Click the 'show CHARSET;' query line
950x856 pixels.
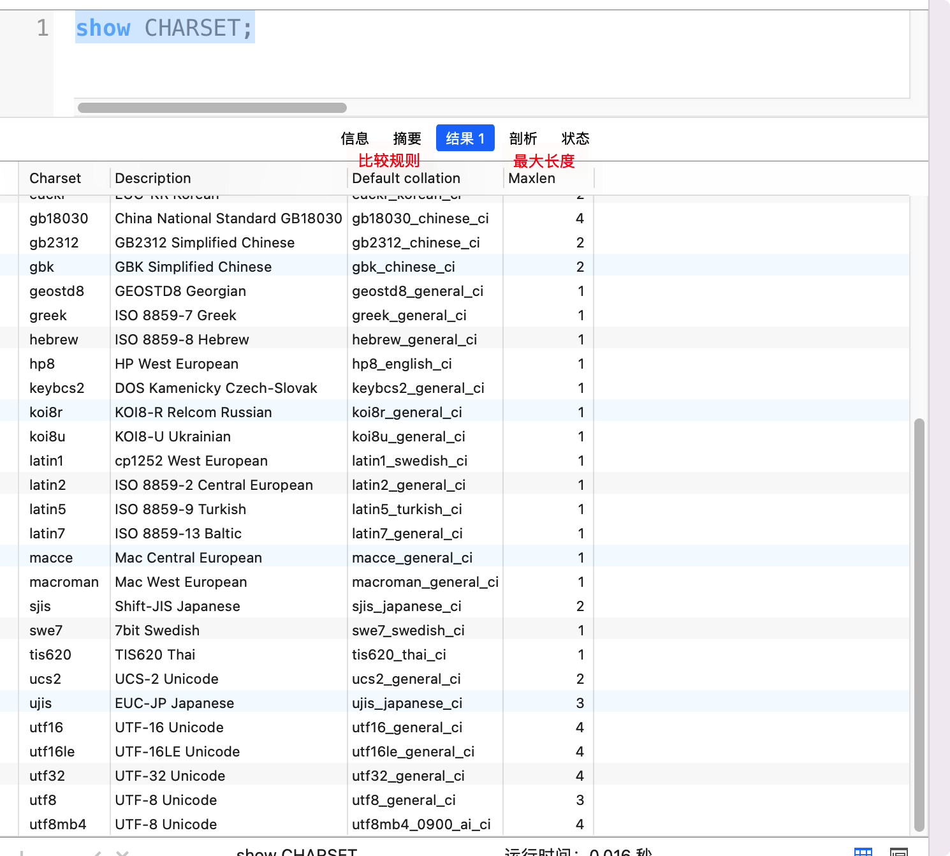pos(164,28)
